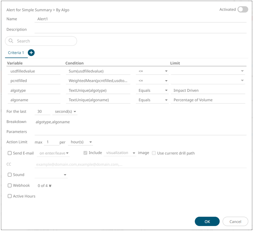Click the Cancel button

point(235,221)
